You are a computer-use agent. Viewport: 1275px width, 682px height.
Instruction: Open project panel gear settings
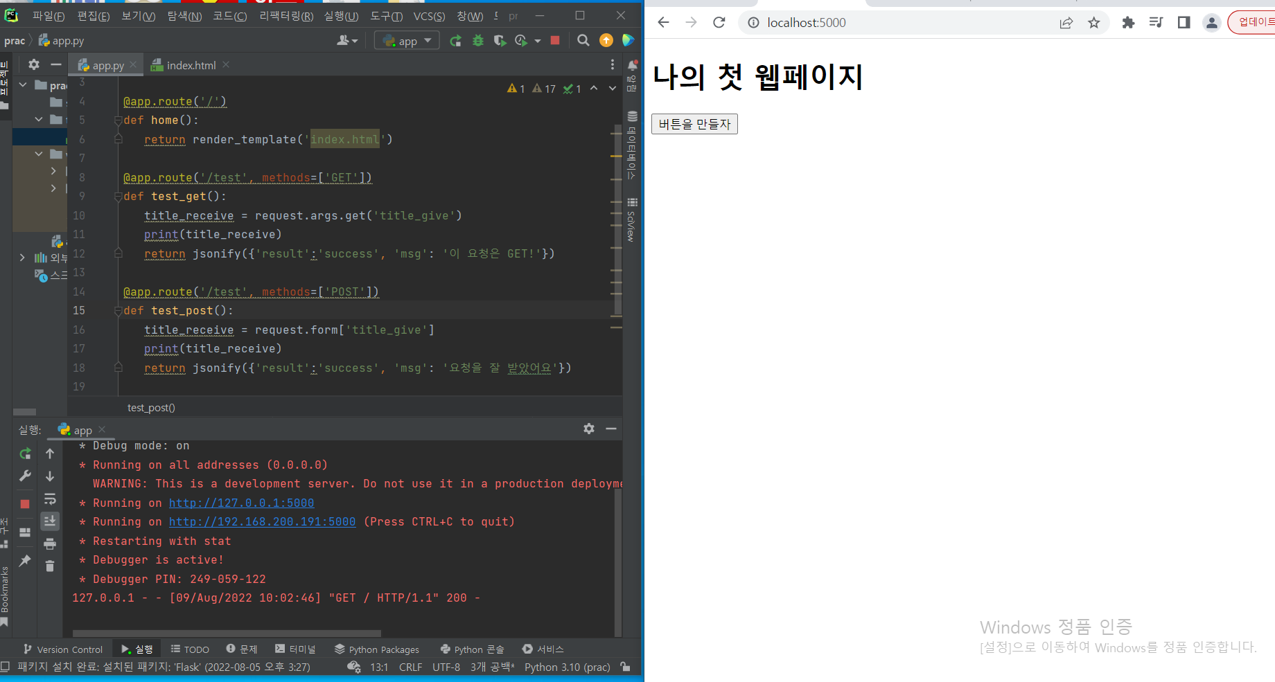[34, 64]
